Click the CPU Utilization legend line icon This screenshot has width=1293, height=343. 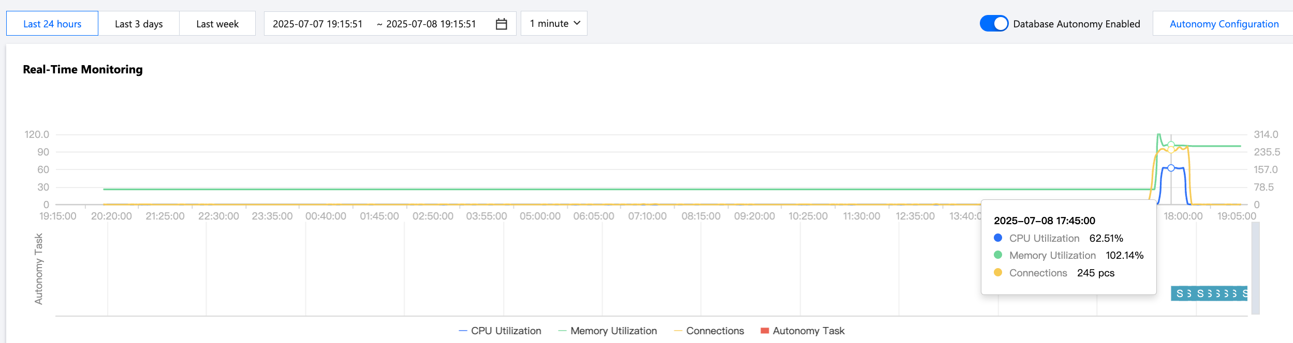pos(463,331)
